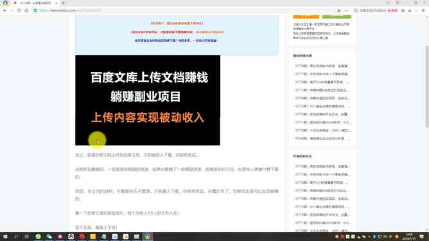
Task: Open the hamburger menu at toolbar far right
Action: (x=423, y=10)
